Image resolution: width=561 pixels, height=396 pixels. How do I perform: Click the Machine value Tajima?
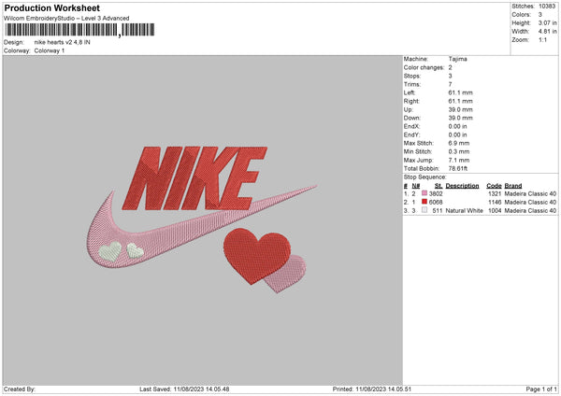point(458,59)
